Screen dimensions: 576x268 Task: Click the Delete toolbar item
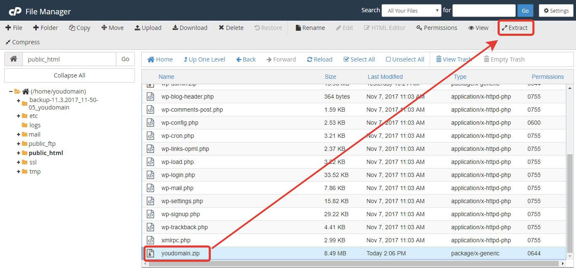[231, 27]
